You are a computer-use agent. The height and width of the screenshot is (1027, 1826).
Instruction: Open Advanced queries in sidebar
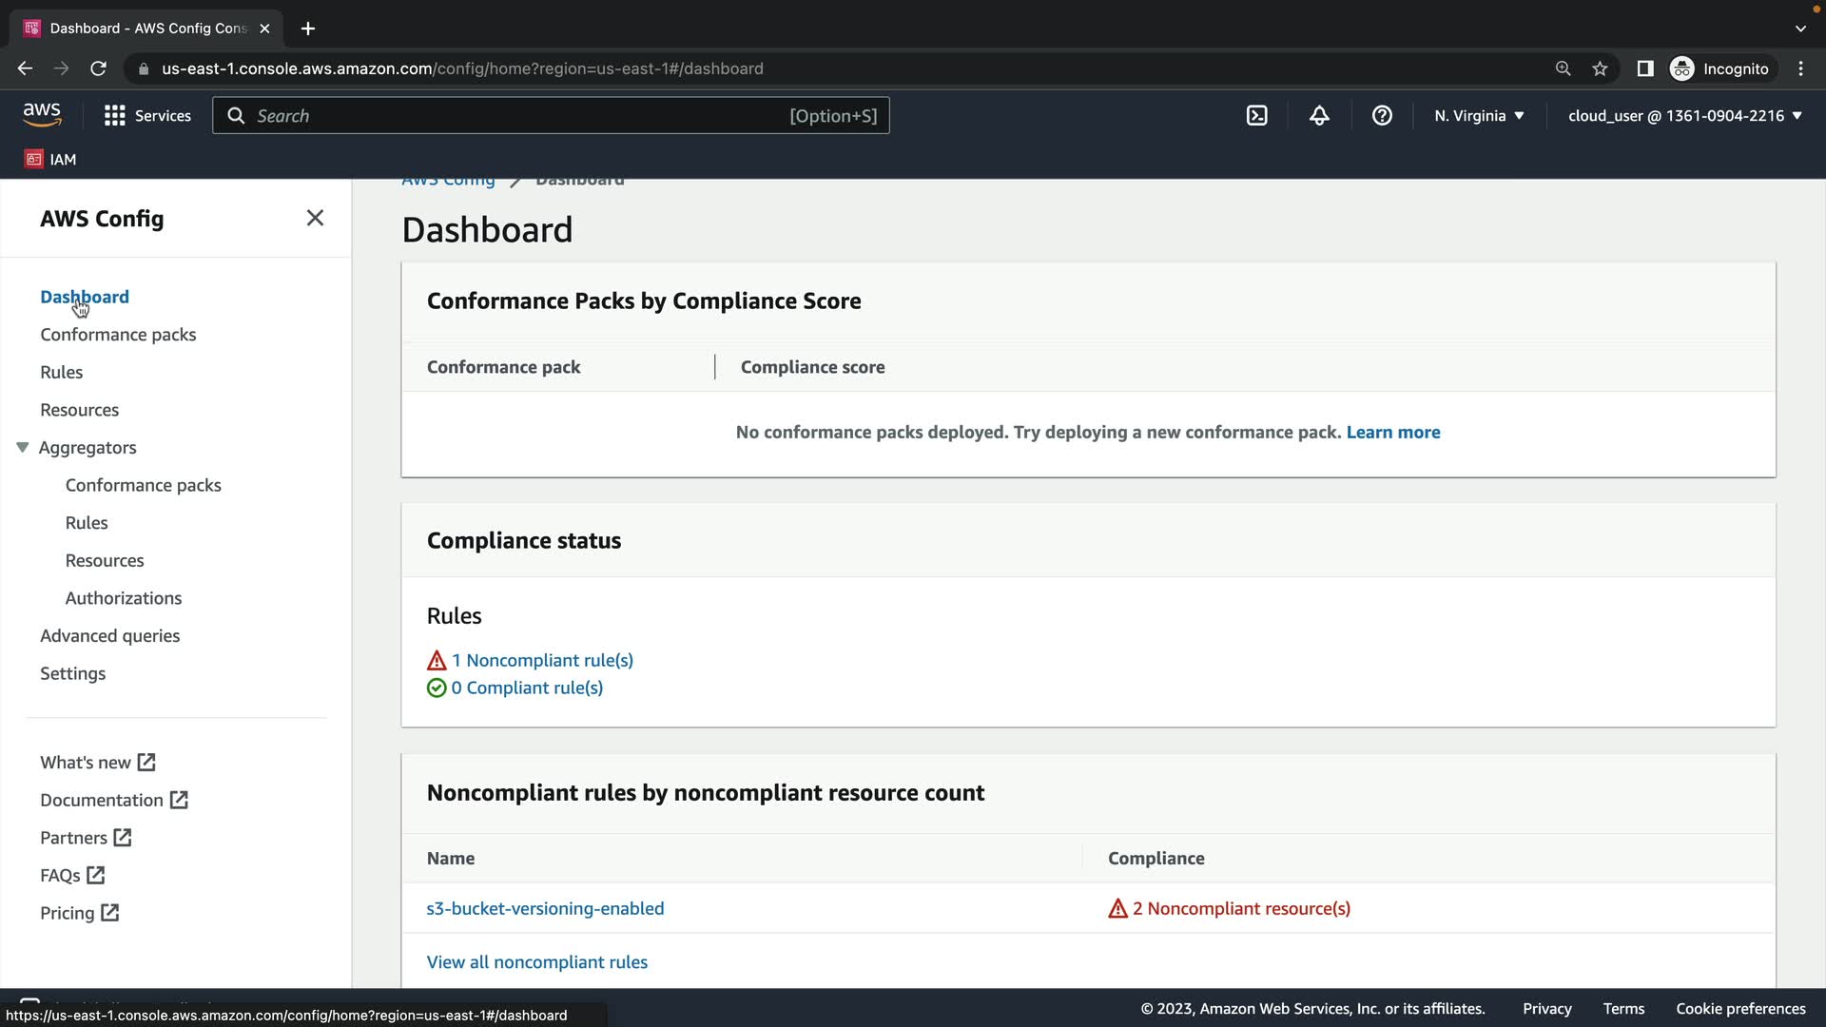pos(109,635)
